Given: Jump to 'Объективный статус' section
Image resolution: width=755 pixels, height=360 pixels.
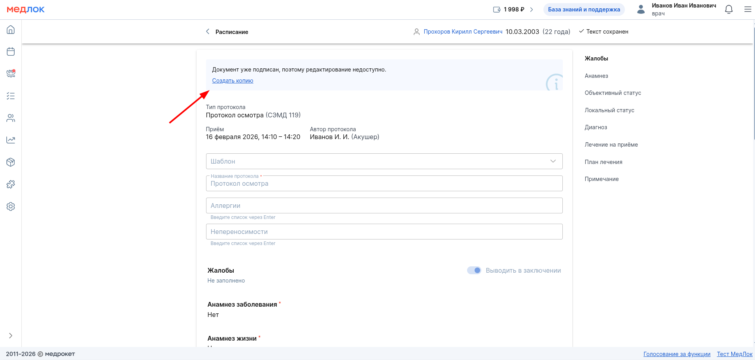Looking at the screenshot, I should (x=613, y=93).
